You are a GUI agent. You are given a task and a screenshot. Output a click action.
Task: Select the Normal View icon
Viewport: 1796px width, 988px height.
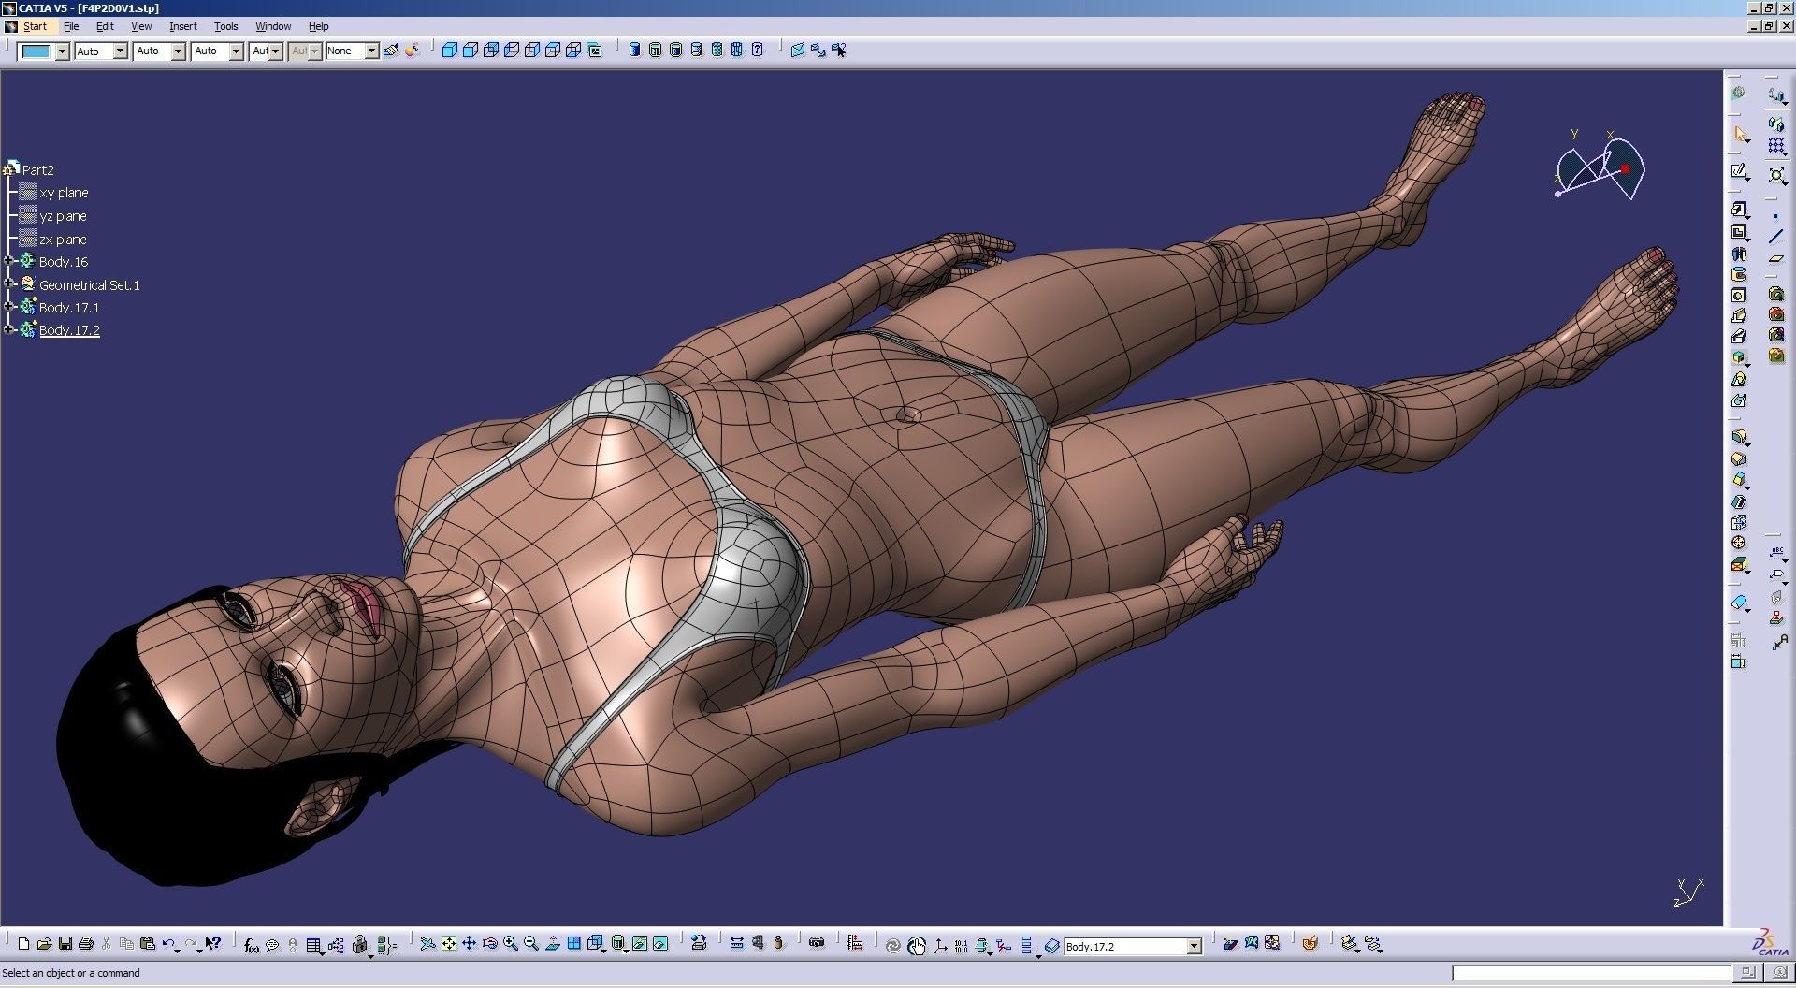553,944
